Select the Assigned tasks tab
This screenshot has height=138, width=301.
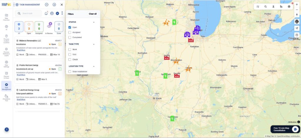tap(39, 27)
